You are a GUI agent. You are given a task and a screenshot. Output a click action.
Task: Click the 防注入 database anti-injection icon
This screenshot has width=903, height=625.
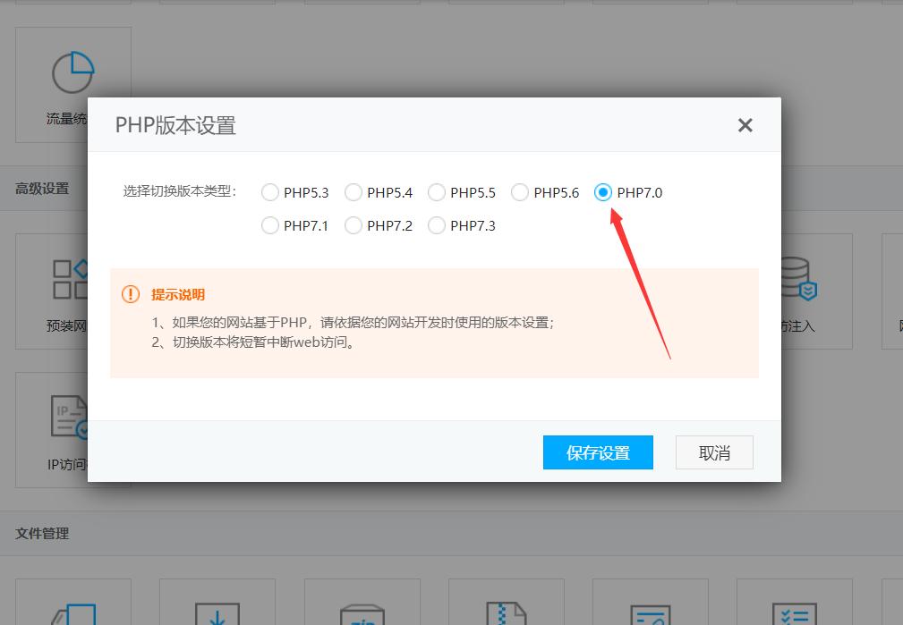795,291
